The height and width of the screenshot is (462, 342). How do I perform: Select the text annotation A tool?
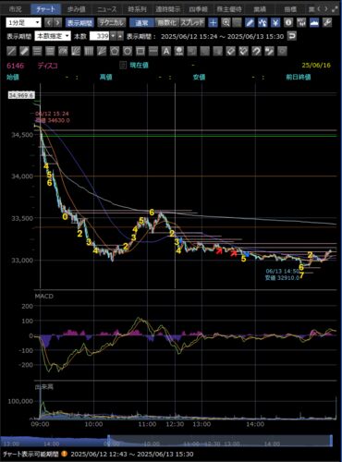[166, 51]
